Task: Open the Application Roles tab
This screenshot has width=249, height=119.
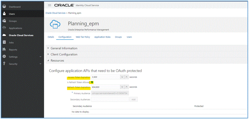Action: tap(102, 37)
